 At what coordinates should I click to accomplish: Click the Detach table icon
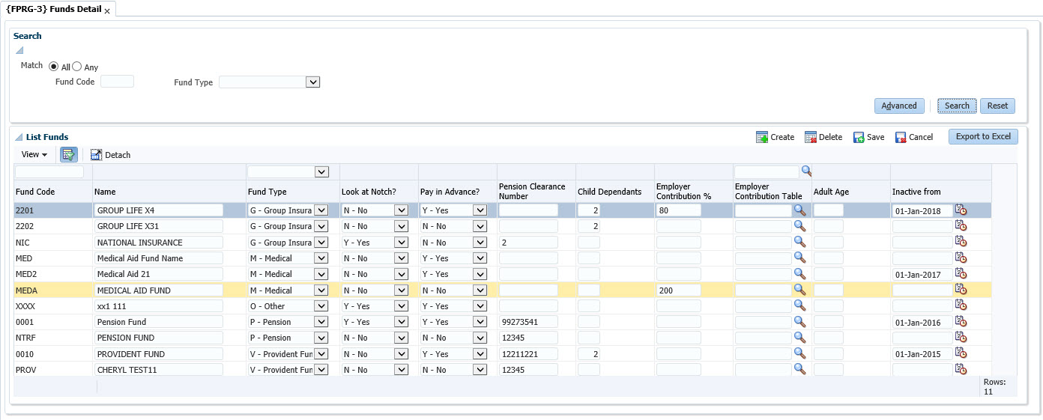click(96, 155)
